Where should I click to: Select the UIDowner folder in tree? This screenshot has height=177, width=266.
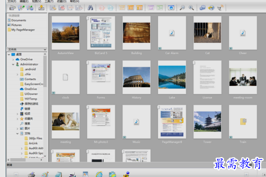31,94
